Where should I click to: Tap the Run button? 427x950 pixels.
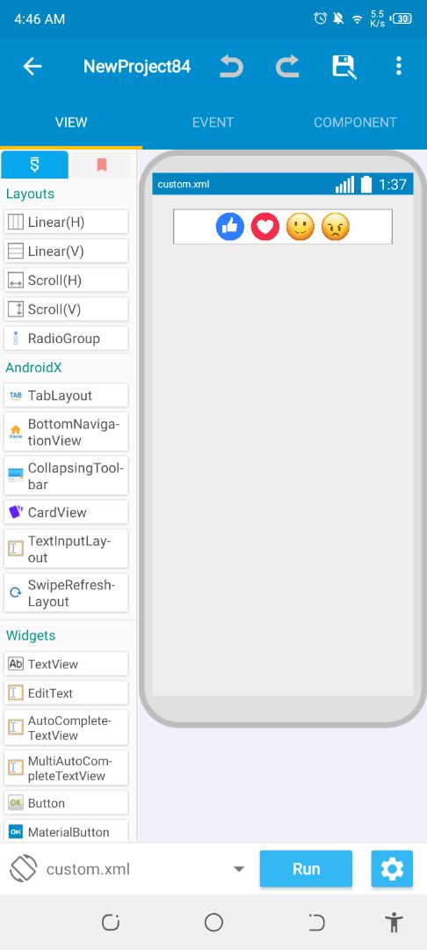pyautogui.click(x=306, y=869)
